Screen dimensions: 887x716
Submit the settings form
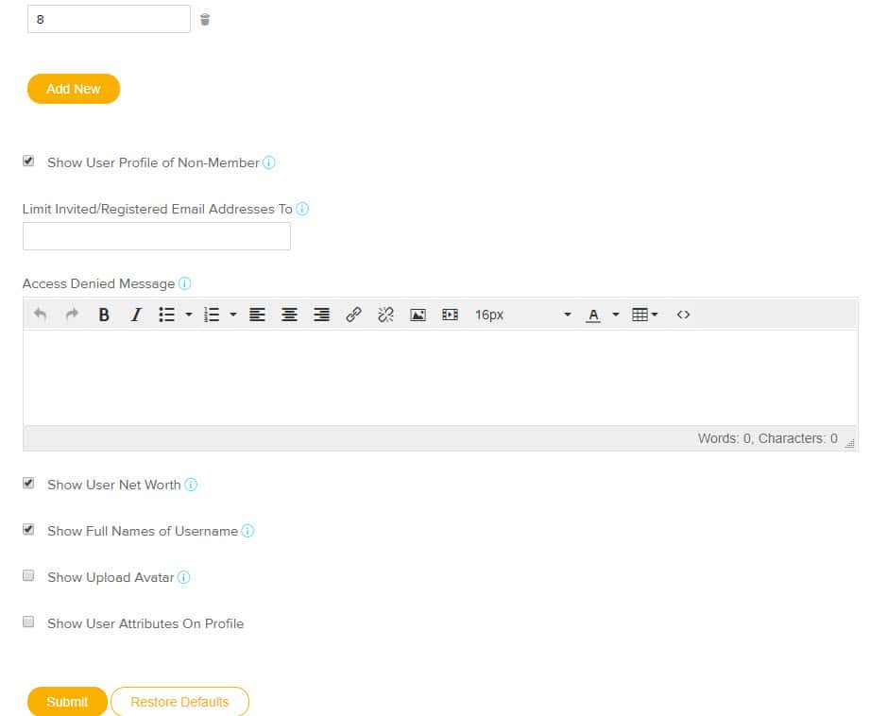coord(67,702)
